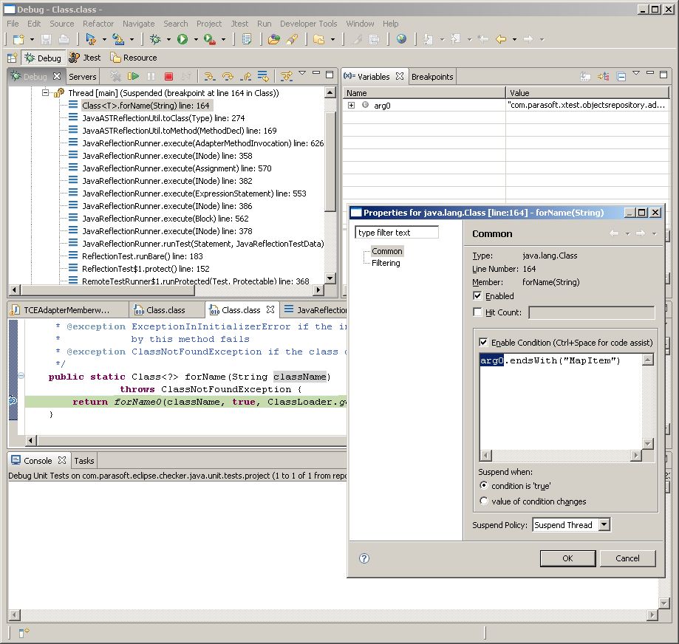The width and height of the screenshot is (679, 644).
Task: Switch to the Servers tab
Action: pyautogui.click(x=82, y=77)
